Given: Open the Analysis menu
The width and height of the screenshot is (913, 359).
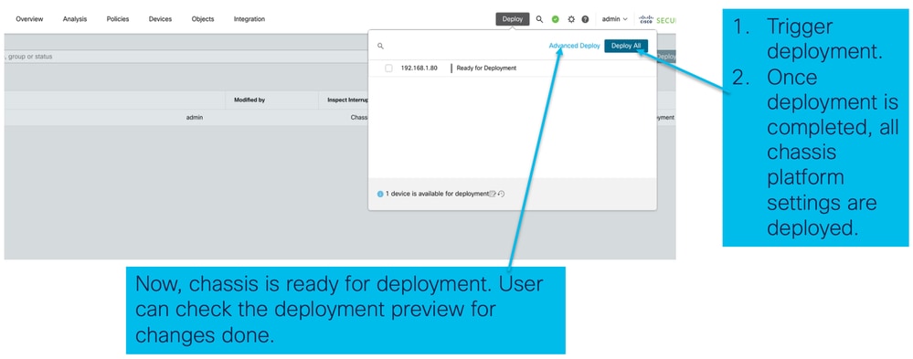Looking at the screenshot, I should click(x=75, y=19).
